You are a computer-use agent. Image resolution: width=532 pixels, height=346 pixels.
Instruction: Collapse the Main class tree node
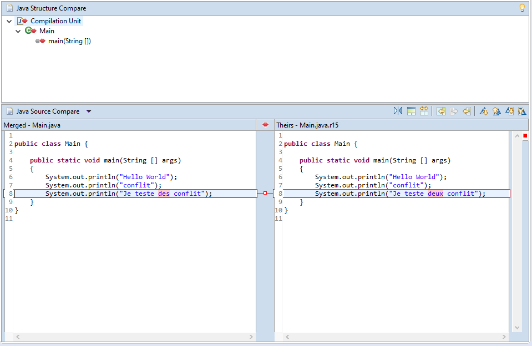pyautogui.click(x=18, y=32)
